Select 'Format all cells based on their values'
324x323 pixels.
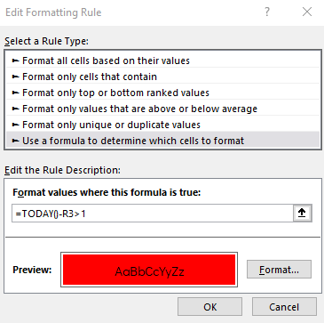pos(162,61)
